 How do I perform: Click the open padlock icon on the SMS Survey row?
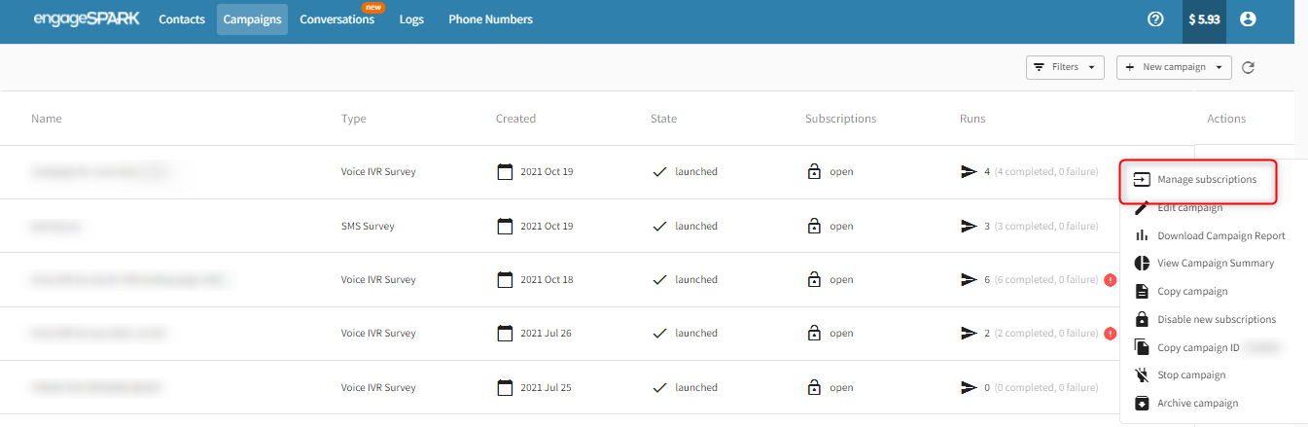point(814,226)
